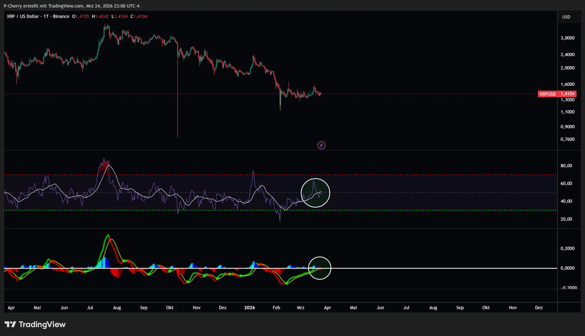Click the white circle annotation on the MACD panel
Screen dimensions: 585x336
point(320,268)
